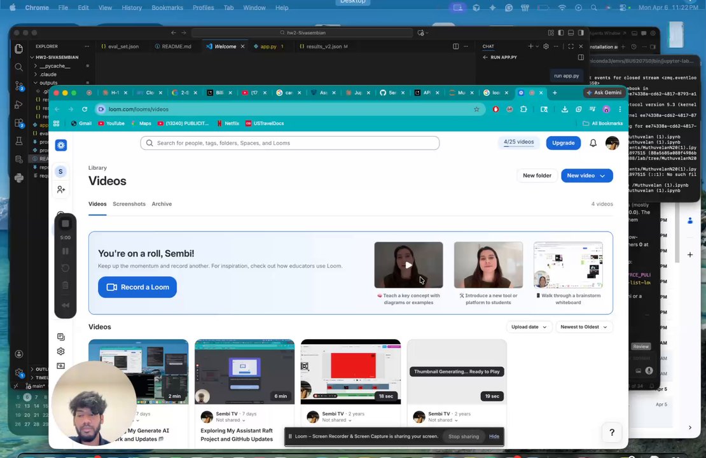Play the Teach a key concept video thumbnail

408,265
